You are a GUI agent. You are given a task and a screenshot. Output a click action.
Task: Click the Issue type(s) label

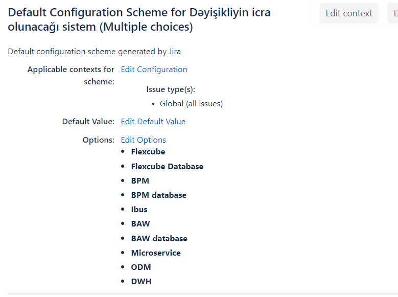coord(171,89)
